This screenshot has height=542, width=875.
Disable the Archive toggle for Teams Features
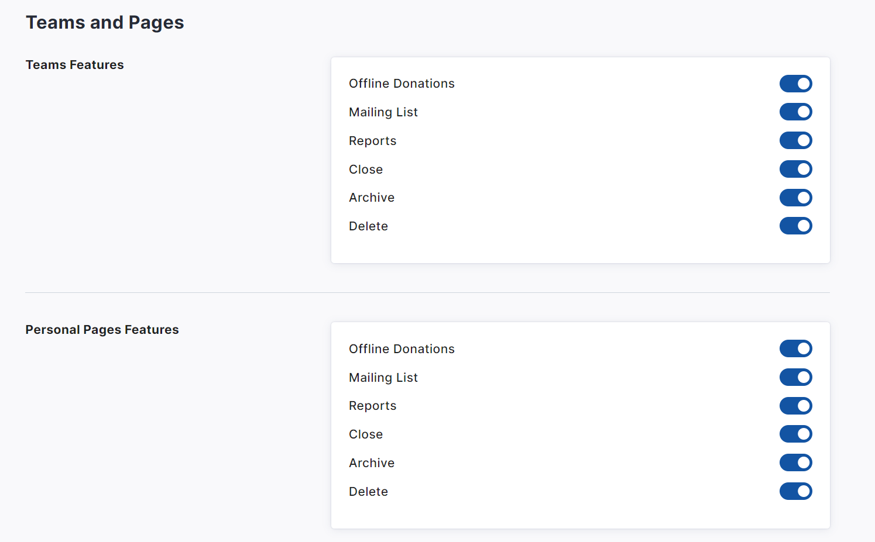pos(795,198)
